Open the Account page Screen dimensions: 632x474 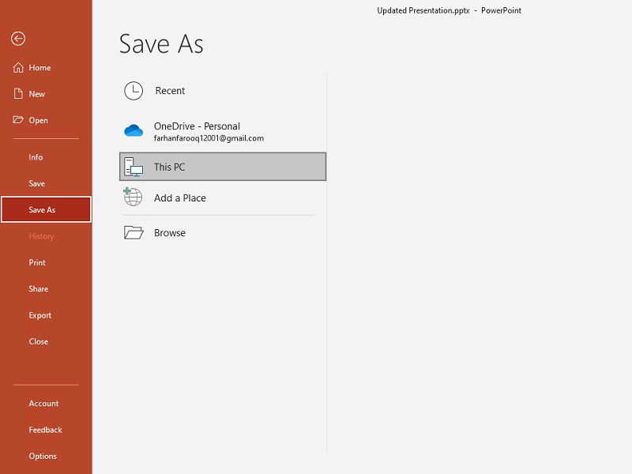[x=46, y=403]
